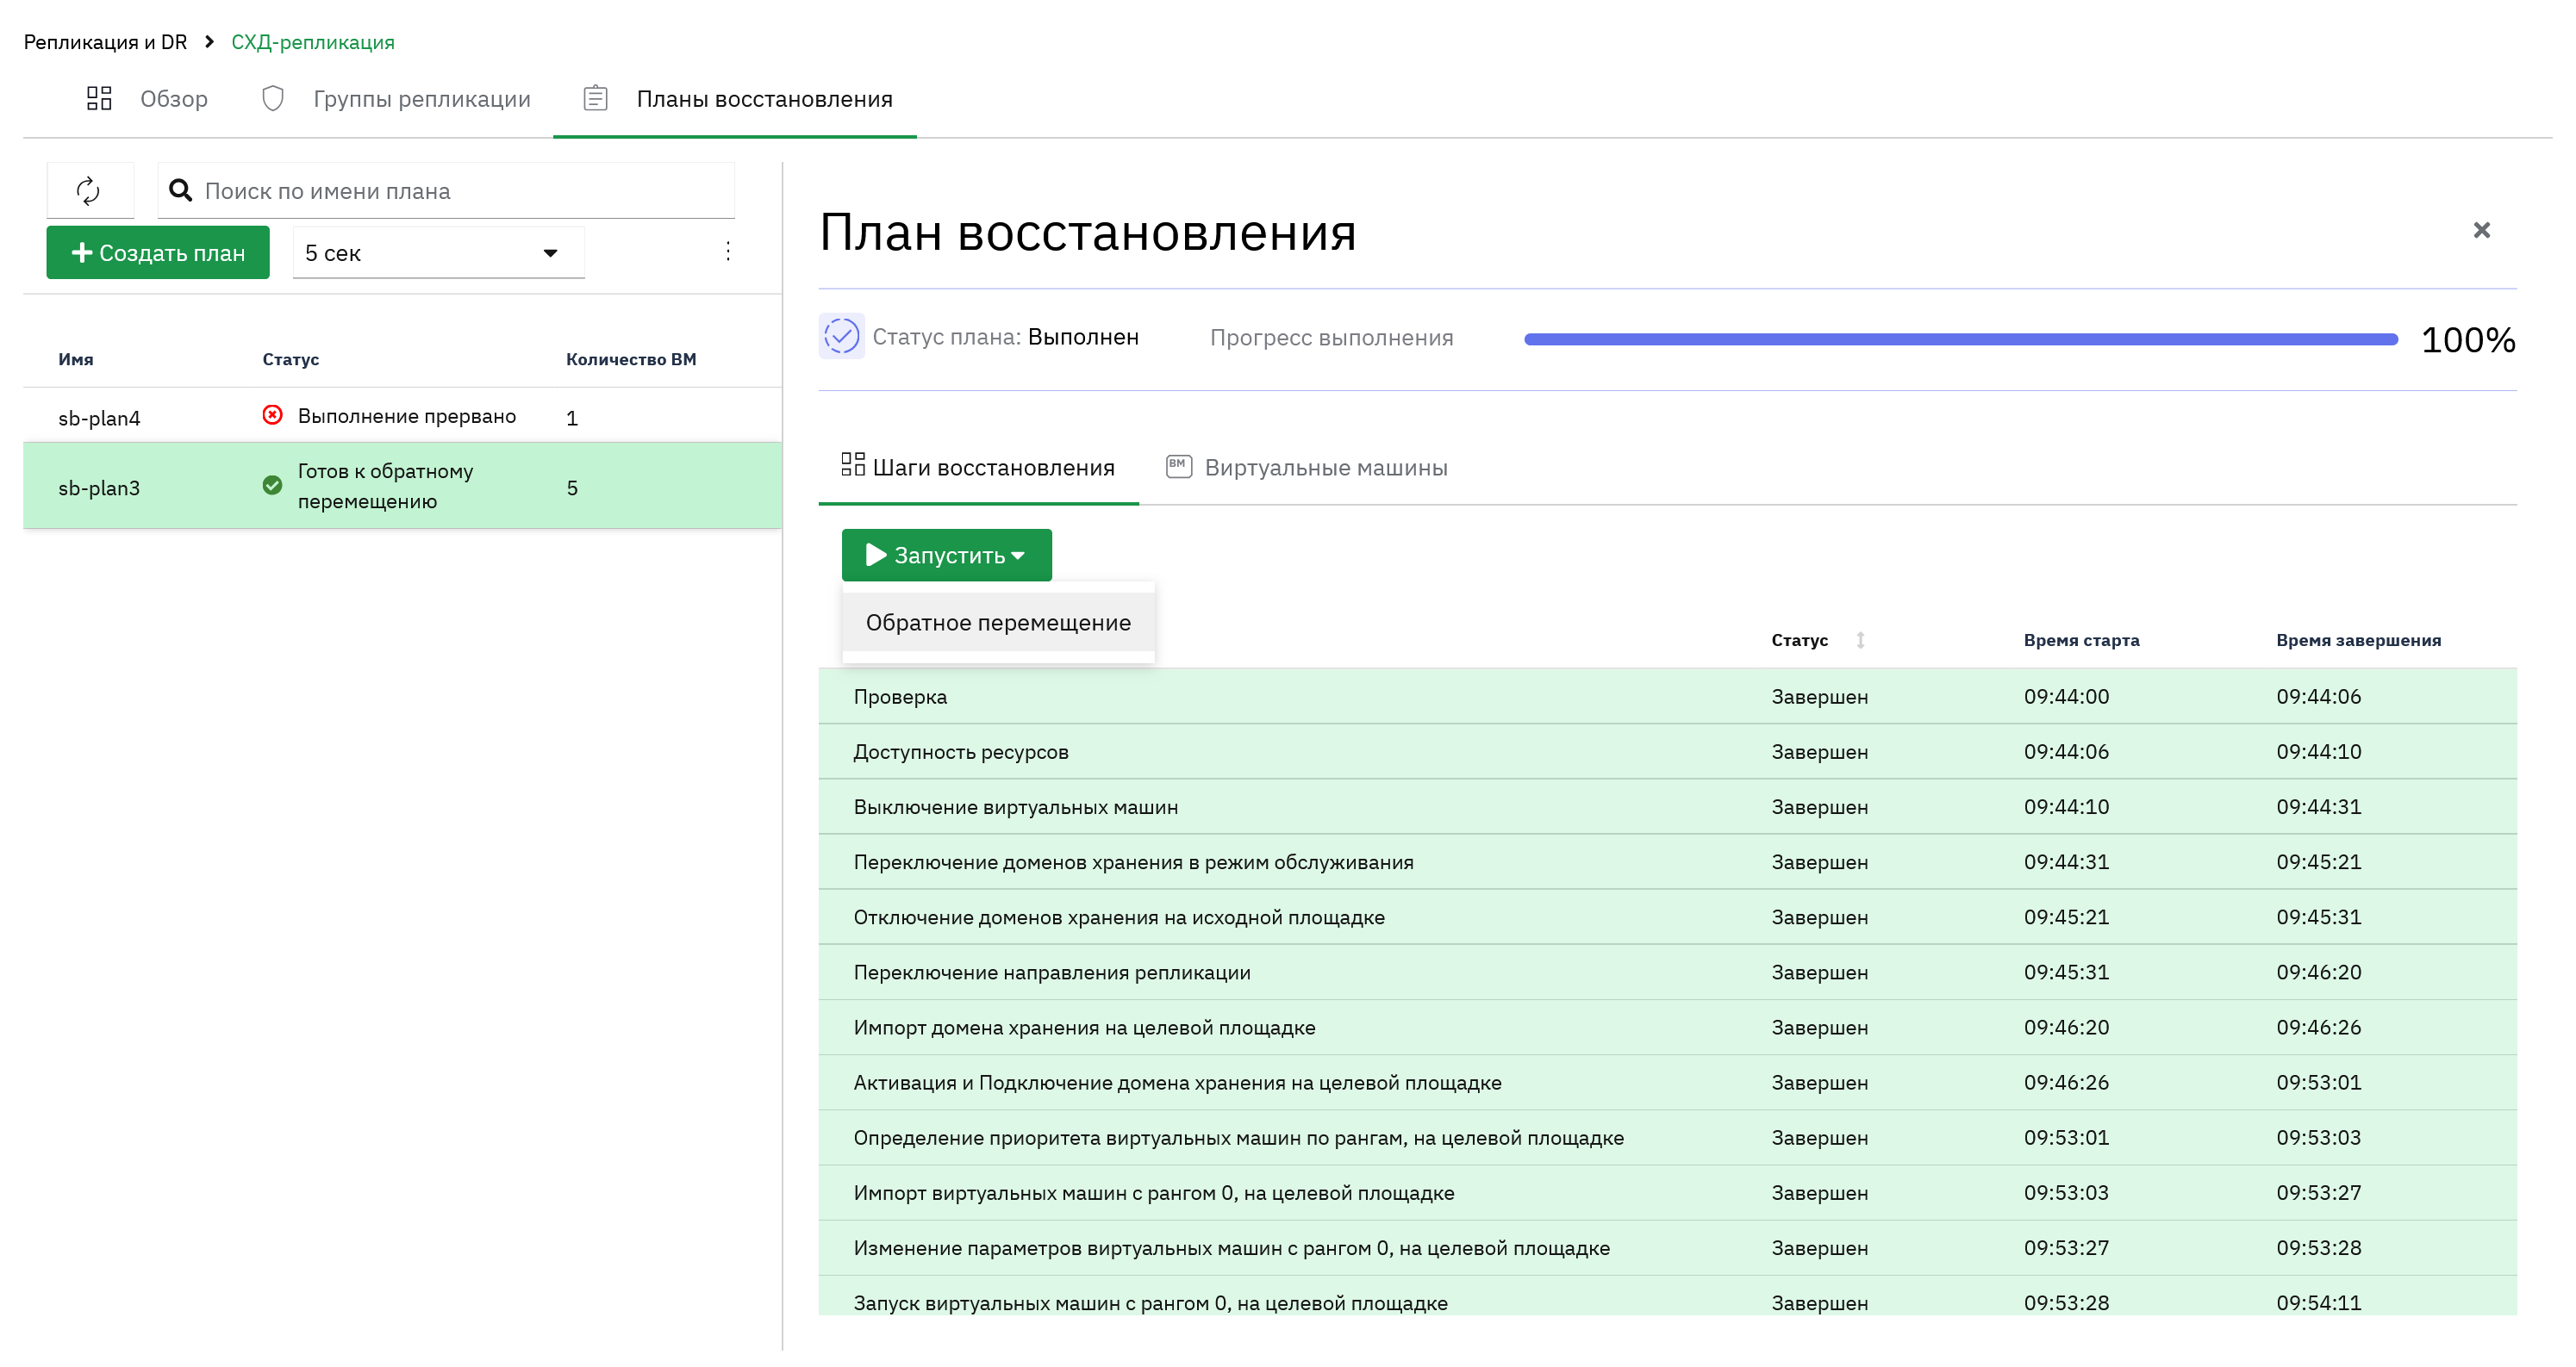
Task: Sort steps by Статус column arrow
Action: [1860, 641]
